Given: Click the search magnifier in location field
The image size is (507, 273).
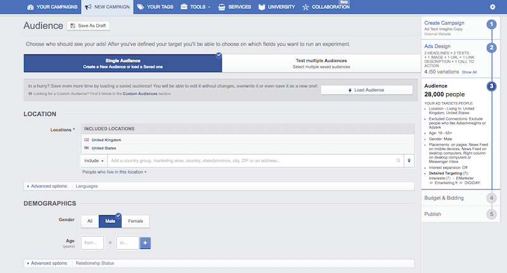Looking at the screenshot, I should point(399,160).
